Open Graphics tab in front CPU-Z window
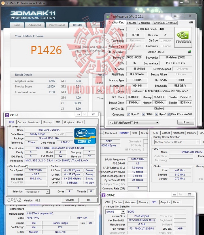Viewport: 204px width, 235px height. click(69, 122)
